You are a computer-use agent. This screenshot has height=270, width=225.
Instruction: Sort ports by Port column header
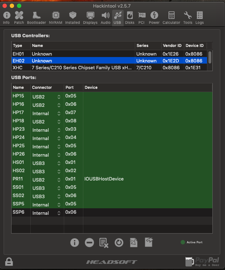74,87
